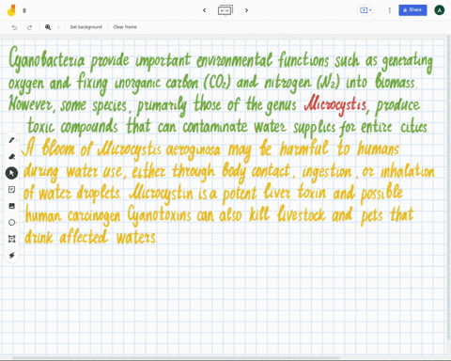Click the blue Share button
This screenshot has height=361, width=451.
pyautogui.click(x=412, y=10)
